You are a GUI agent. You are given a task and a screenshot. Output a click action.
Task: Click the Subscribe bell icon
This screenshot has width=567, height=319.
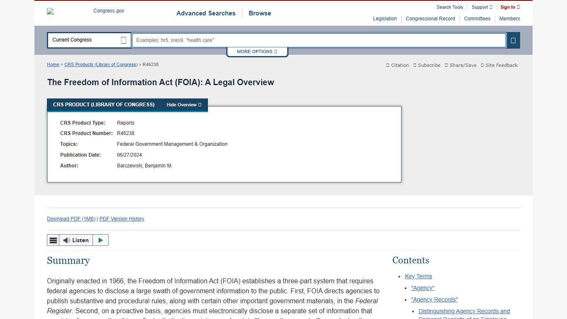(x=426, y=65)
